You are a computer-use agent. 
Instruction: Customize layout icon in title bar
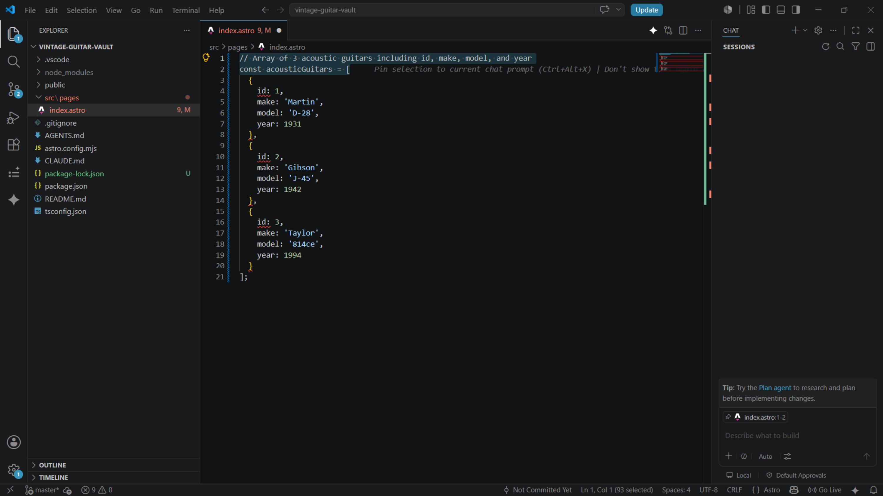coord(751,10)
